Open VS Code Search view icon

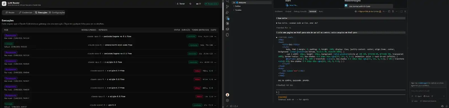pyautogui.click(x=227, y=1)
